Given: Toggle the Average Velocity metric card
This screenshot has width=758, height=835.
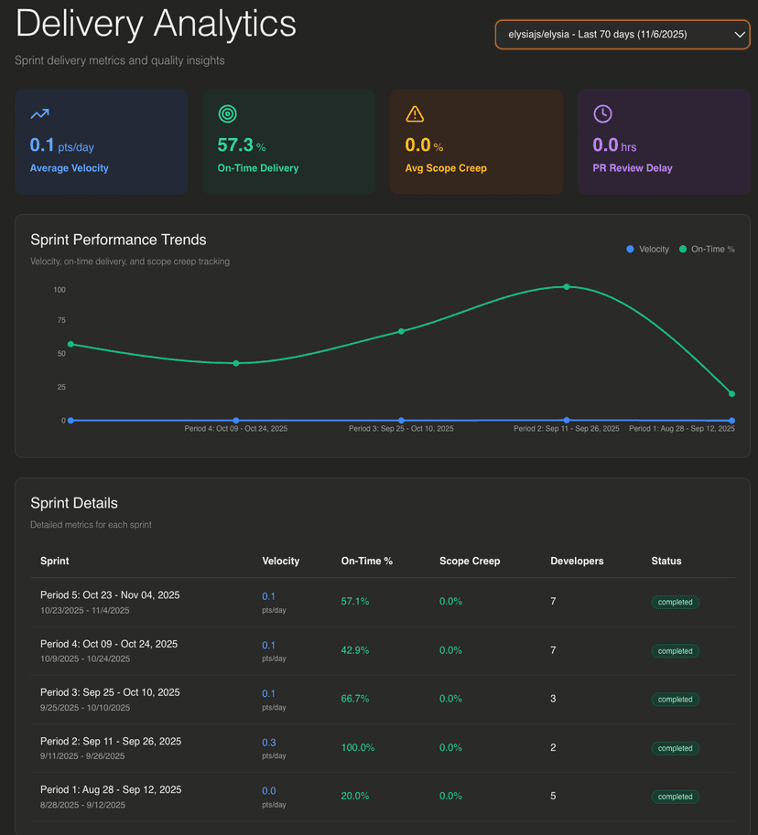Looking at the screenshot, I should [x=101, y=141].
